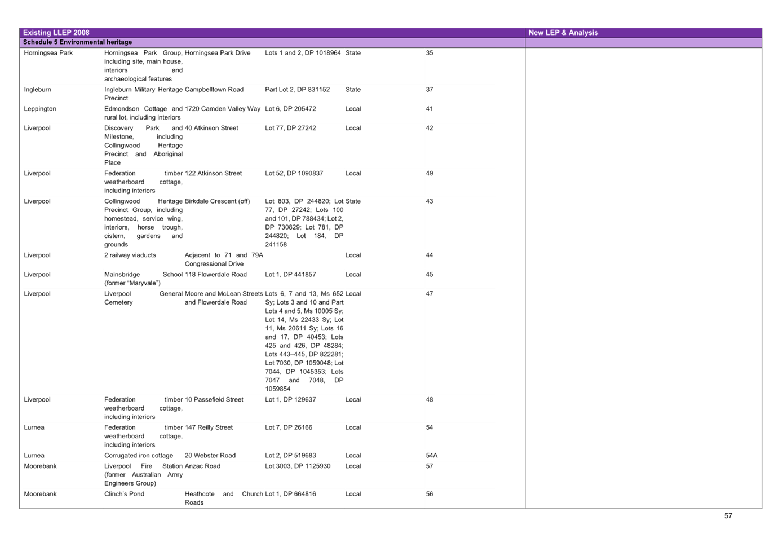Click item number 45

tap(430, 275)
